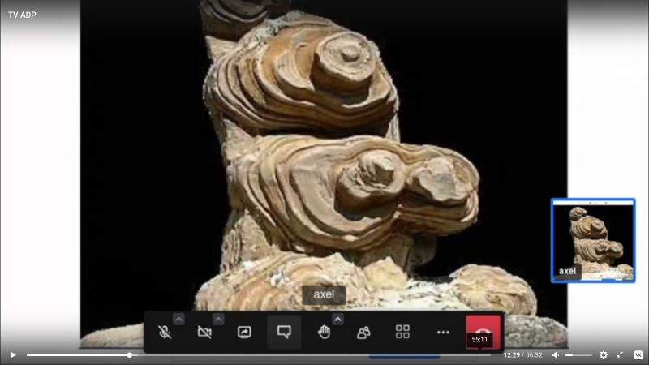Viewport: 649px width, 365px height.
Task: Switch to tile view layout
Action: click(402, 332)
